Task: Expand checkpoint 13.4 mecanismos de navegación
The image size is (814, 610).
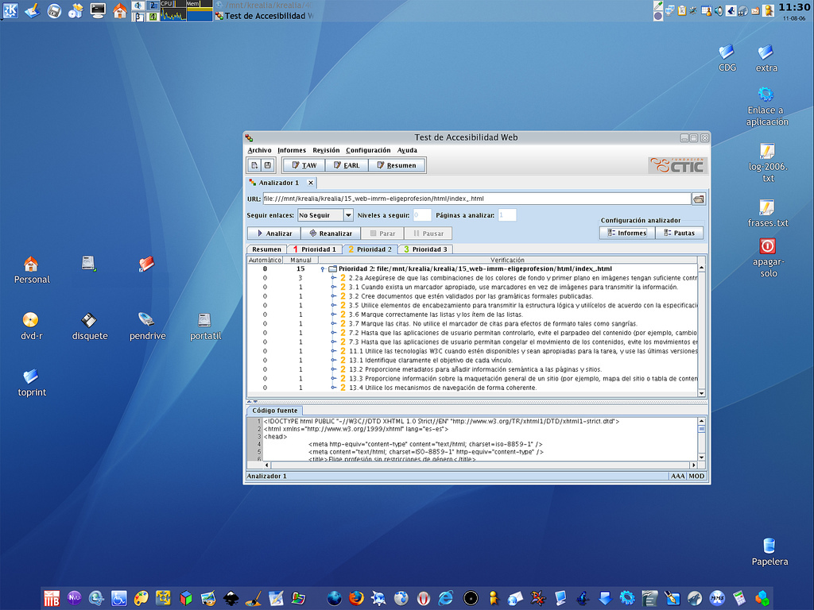Action: (x=334, y=388)
